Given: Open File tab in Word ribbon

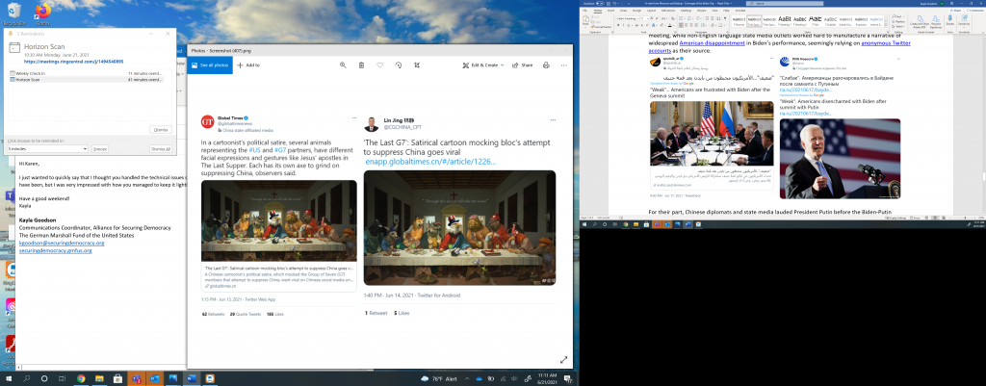Looking at the screenshot, I should click(584, 11).
